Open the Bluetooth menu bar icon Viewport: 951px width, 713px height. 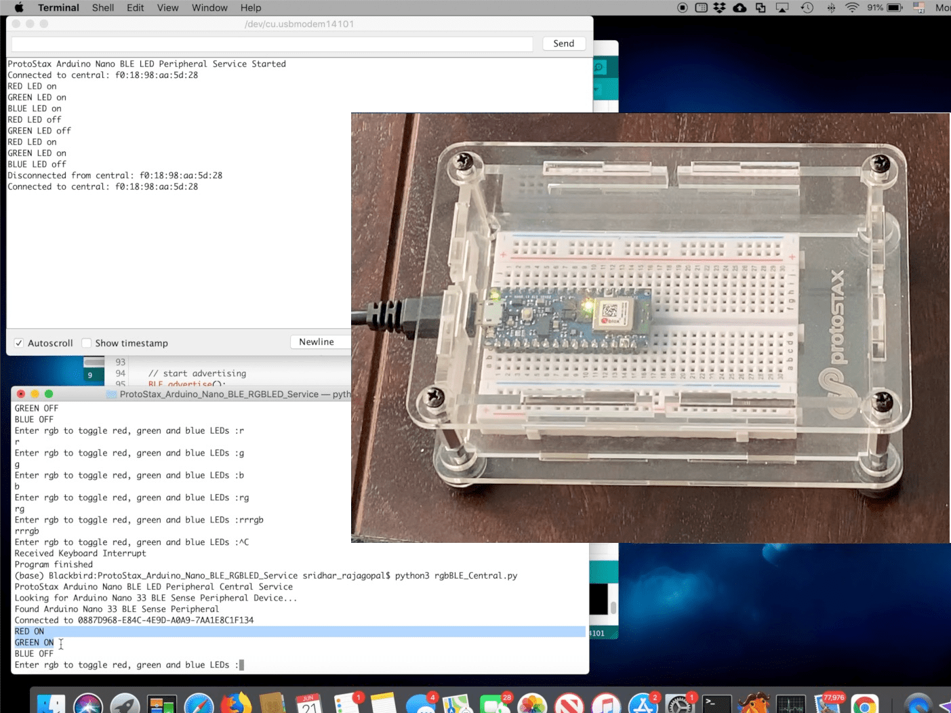click(x=830, y=7)
